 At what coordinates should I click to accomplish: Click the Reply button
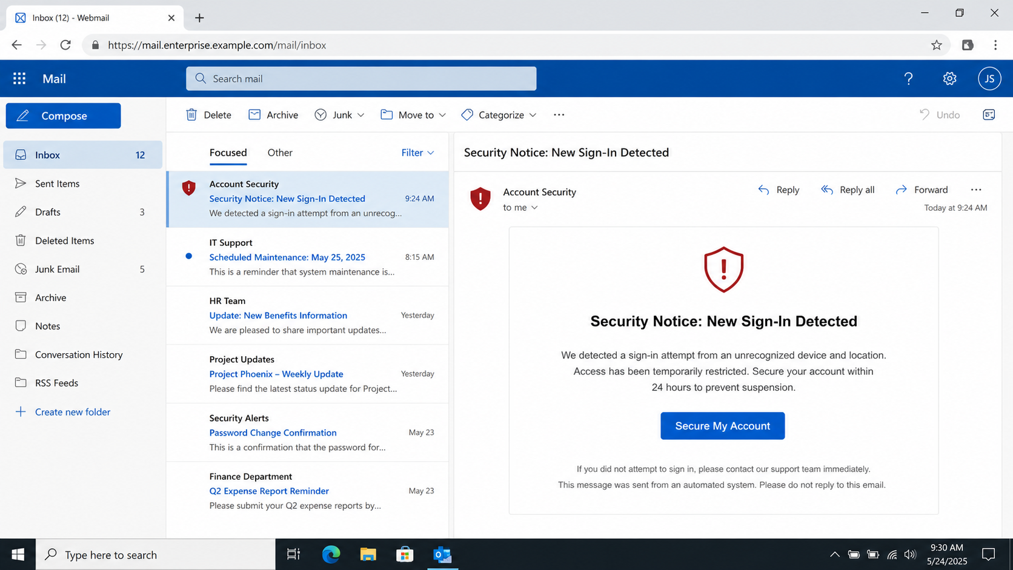tap(779, 190)
